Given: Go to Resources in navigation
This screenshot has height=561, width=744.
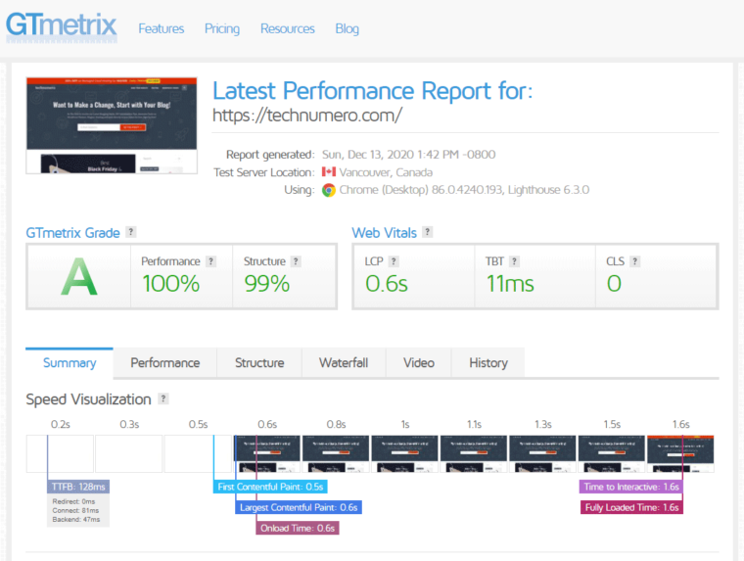Looking at the screenshot, I should [x=288, y=28].
